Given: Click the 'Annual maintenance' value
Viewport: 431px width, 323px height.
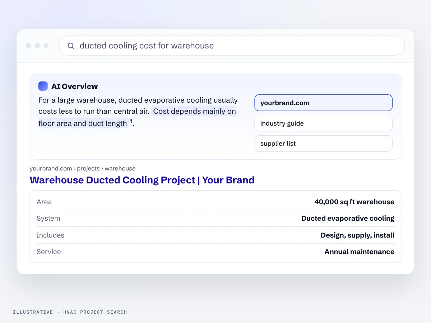Looking at the screenshot, I should pos(359,252).
